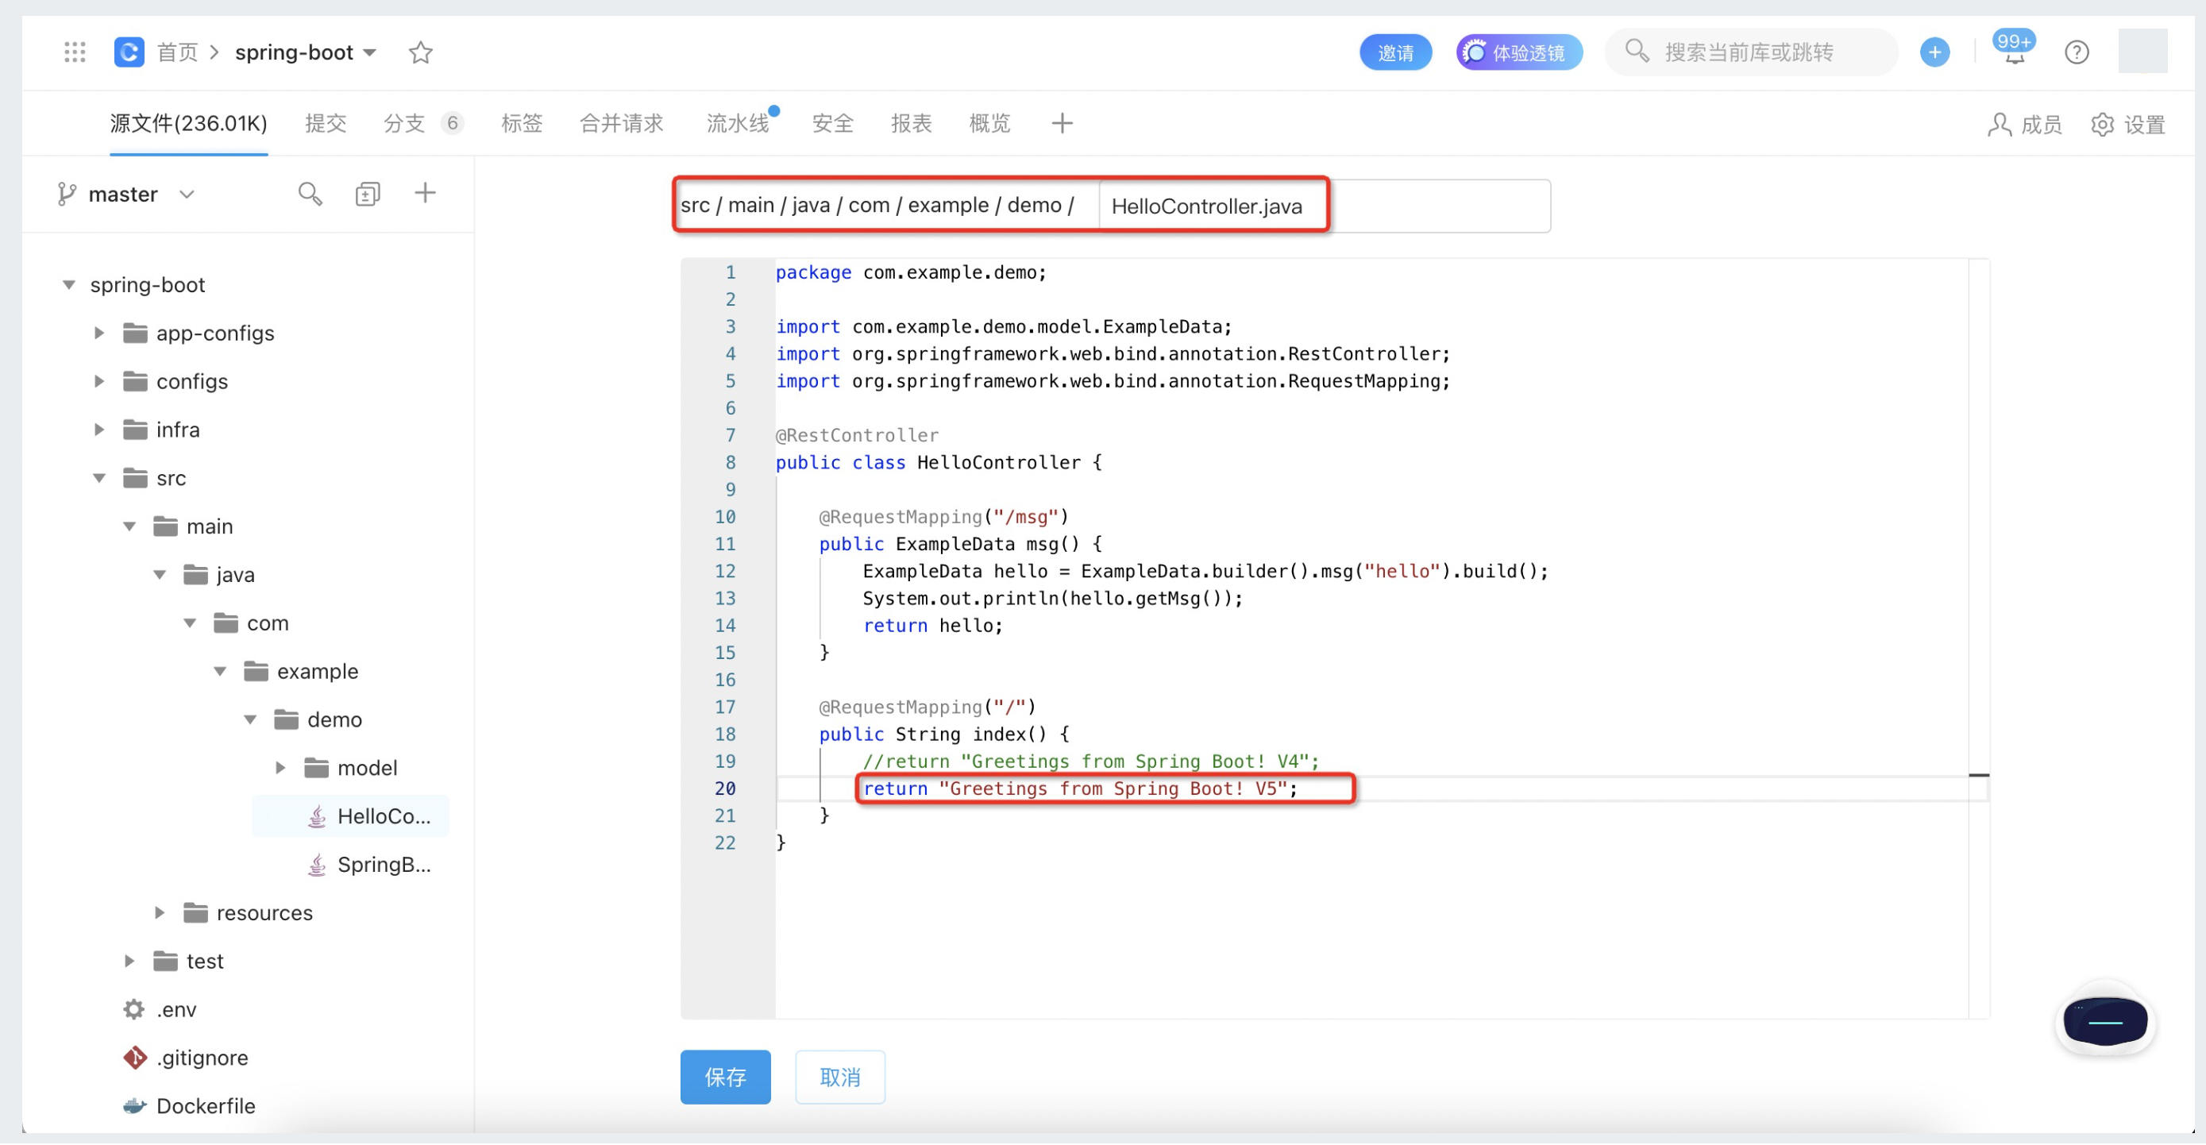Open the user avatar menu
2206x1145 pixels.
(x=2142, y=52)
